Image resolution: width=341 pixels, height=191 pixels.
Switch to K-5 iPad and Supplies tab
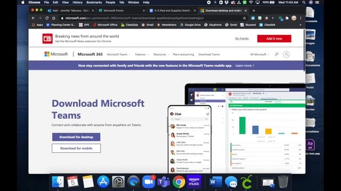(173, 11)
